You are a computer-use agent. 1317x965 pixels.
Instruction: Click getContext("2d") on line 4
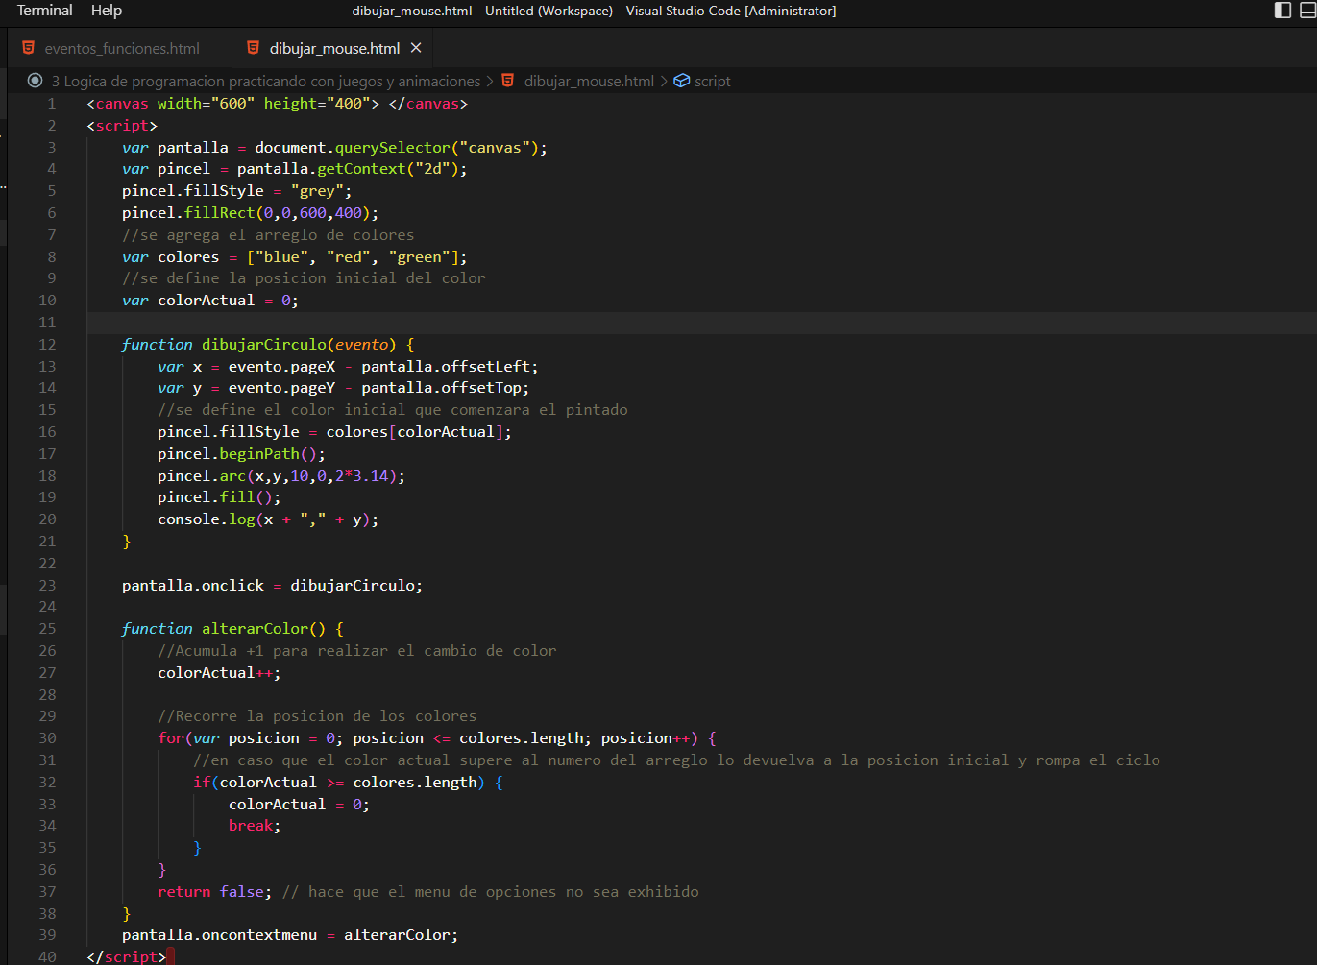[387, 169]
